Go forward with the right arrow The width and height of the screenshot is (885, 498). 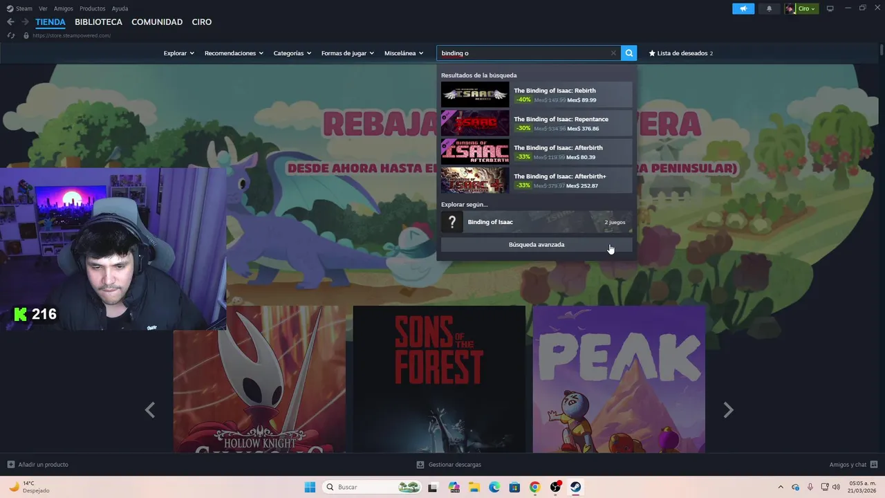coord(25,22)
